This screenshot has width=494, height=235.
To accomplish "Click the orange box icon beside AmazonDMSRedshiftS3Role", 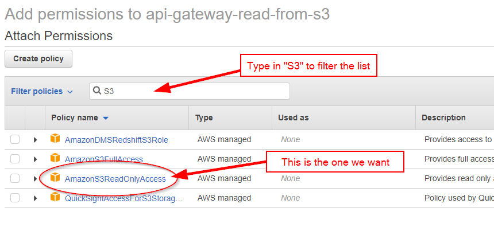I will pos(55,139).
